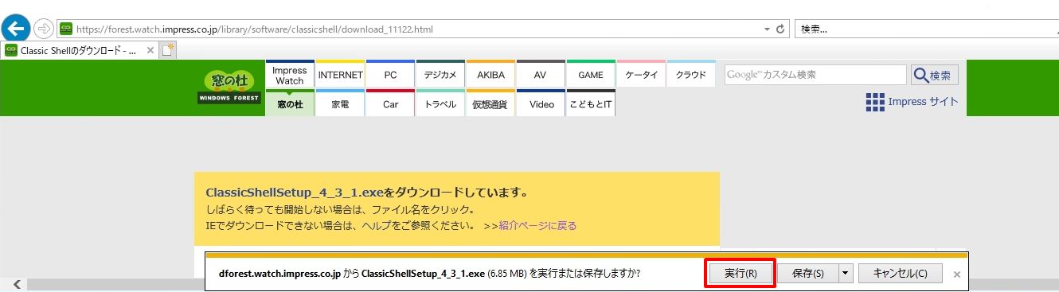Screen dimensions: 1059x292
Task: Click the browser back arrow button
Action: tap(16, 29)
